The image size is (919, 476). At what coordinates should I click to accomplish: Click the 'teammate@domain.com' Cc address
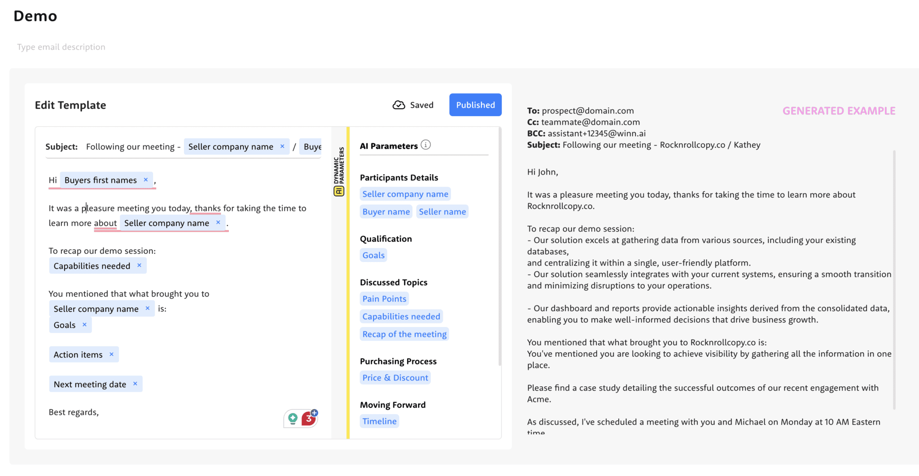[x=591, y=122]
